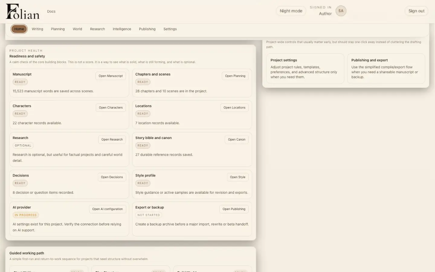Screen dimensions: 435x272
Task: Click Open Canon button
Action: [x=237, y=140]
